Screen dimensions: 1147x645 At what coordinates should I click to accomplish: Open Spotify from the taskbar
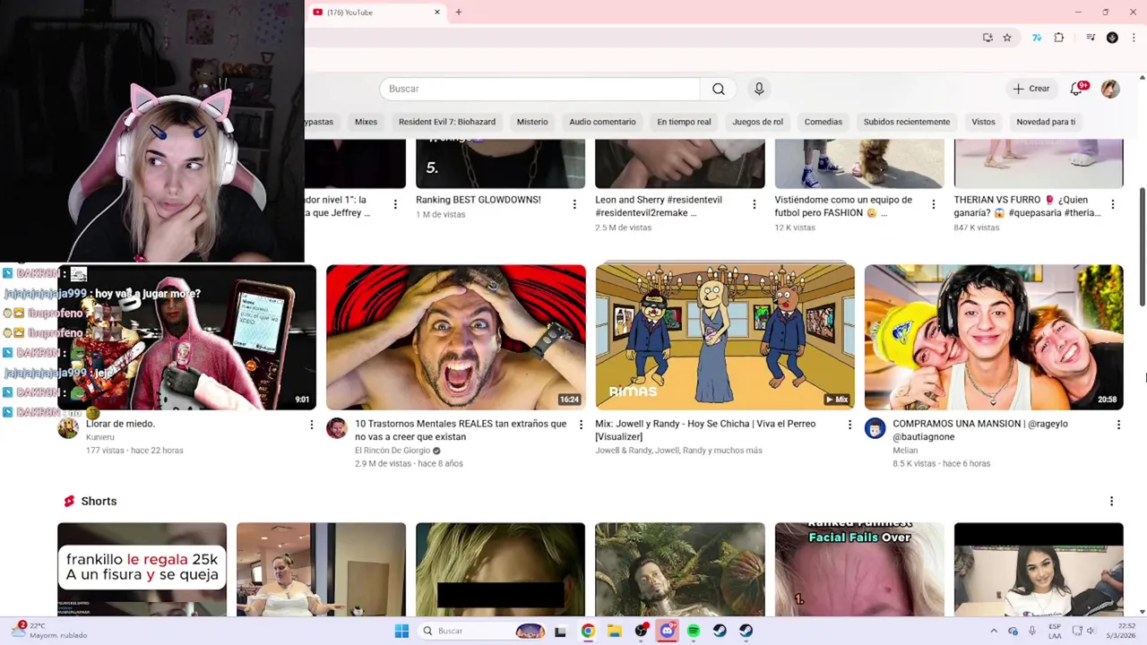pos(694,631)
